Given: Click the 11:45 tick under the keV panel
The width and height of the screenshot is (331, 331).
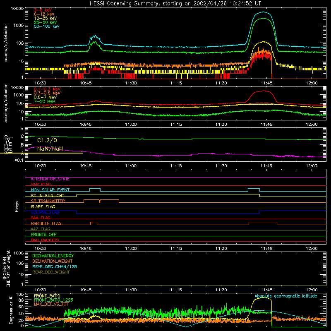Looking at the screenshot, I should coord(266,83).
